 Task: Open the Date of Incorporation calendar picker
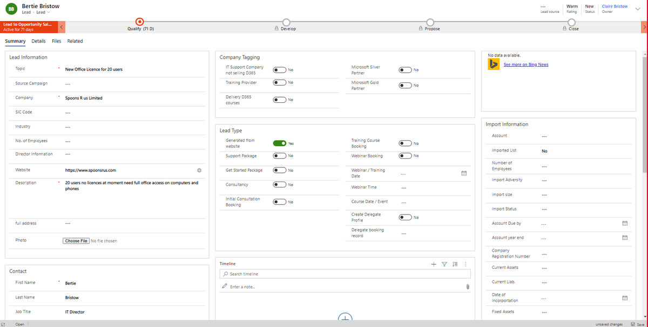(x=625, y=298)
